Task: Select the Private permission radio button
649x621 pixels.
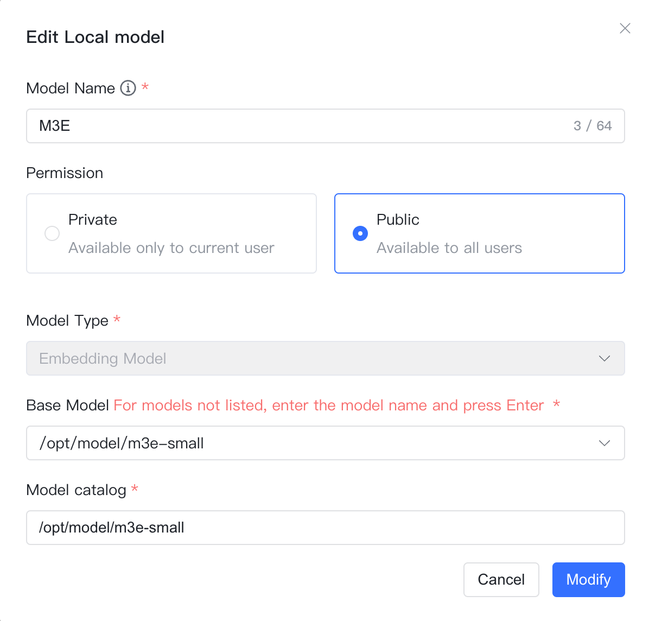Action: pyautogui.click(x=52, y=233)
